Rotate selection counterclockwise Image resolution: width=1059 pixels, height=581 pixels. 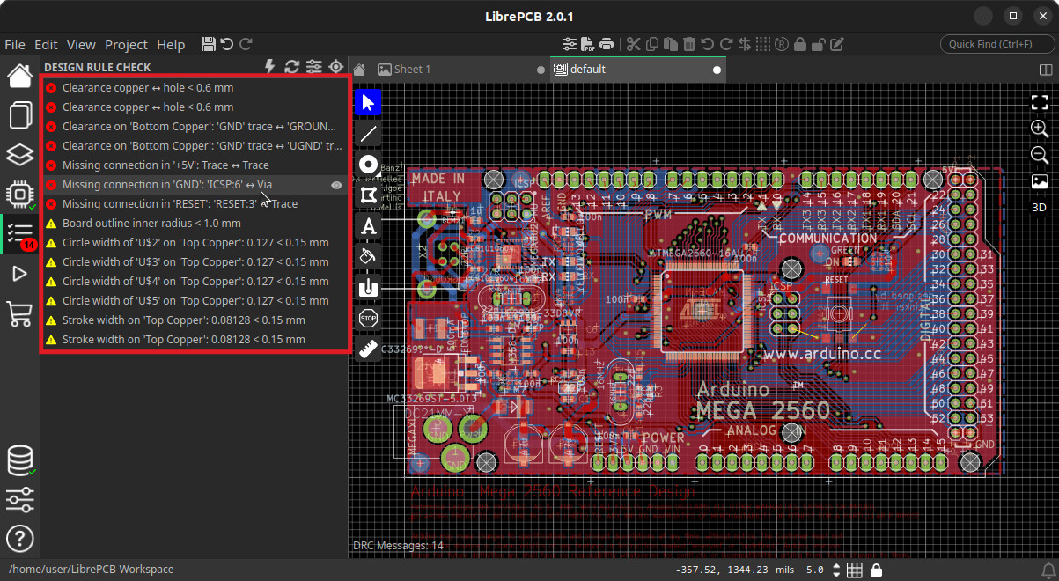point(708,44)
